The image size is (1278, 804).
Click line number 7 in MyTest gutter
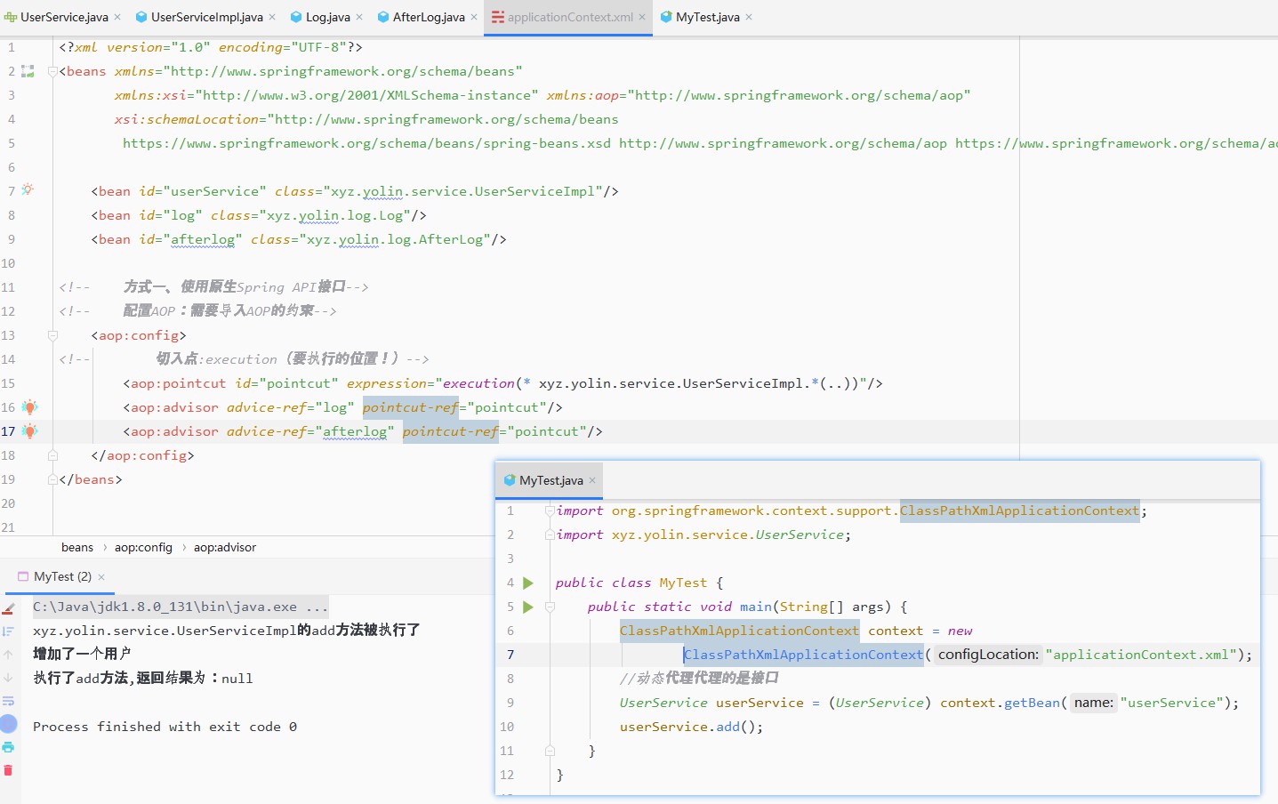510,655
